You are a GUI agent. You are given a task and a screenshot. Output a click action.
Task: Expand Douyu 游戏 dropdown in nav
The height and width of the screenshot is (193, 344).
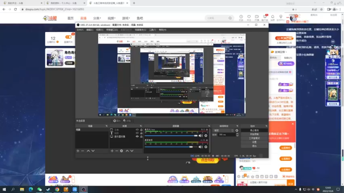(126, 18)
